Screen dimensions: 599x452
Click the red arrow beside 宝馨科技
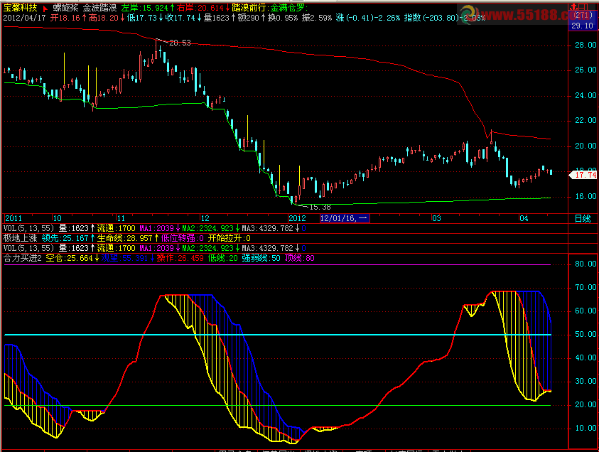(45, 7)
